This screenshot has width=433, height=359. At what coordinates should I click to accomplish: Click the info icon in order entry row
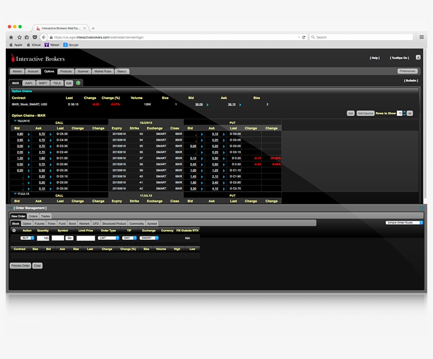[14, 230]
